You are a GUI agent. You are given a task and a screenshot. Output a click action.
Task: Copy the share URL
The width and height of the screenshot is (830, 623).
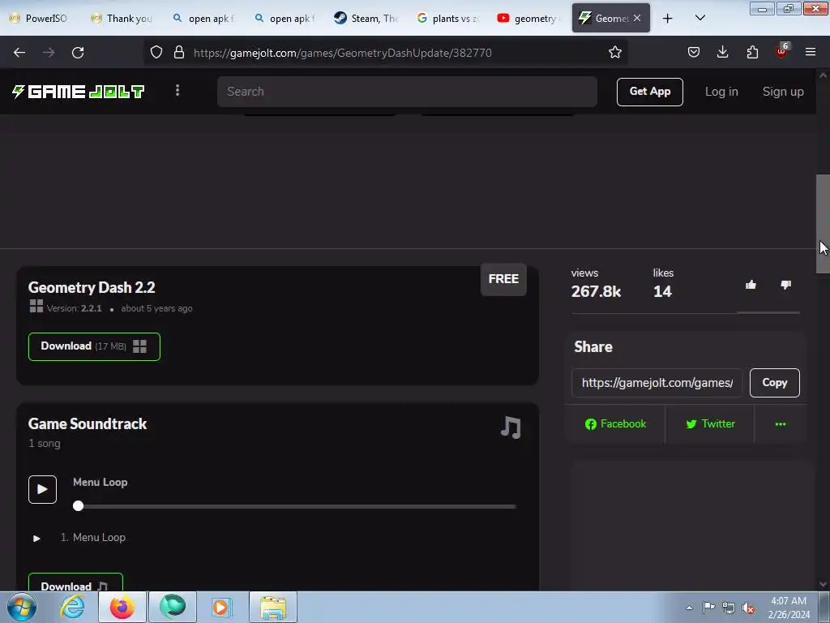point(774,383)
